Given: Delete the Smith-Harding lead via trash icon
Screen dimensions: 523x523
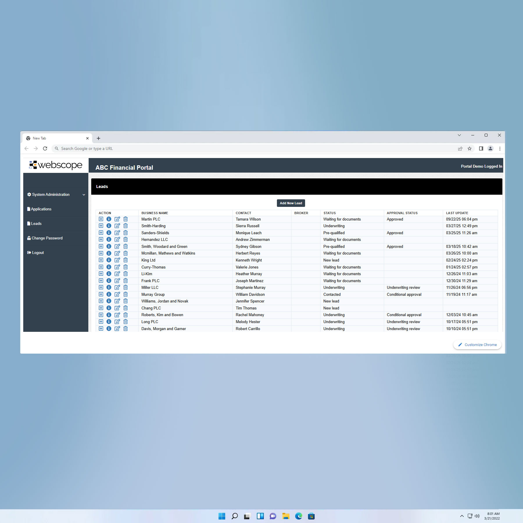Looking at the screenshot, I should [126, 226].
